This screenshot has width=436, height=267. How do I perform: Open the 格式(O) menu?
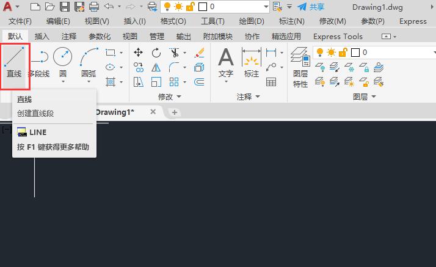click(x=173, y=21)
